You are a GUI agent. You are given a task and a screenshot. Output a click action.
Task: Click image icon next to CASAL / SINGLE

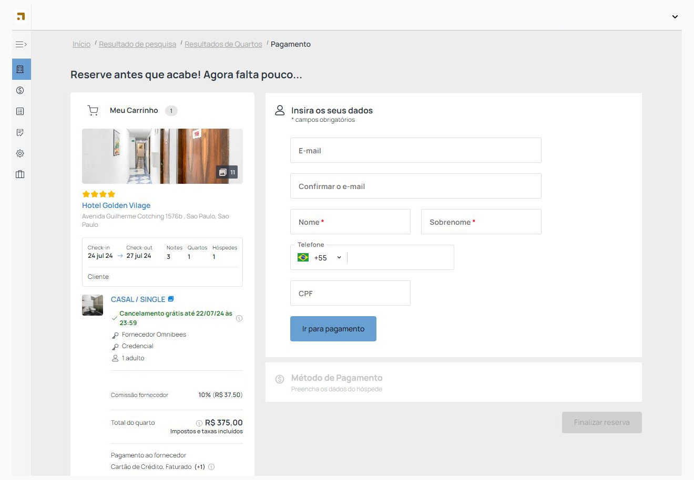click(x=171, y=299)
